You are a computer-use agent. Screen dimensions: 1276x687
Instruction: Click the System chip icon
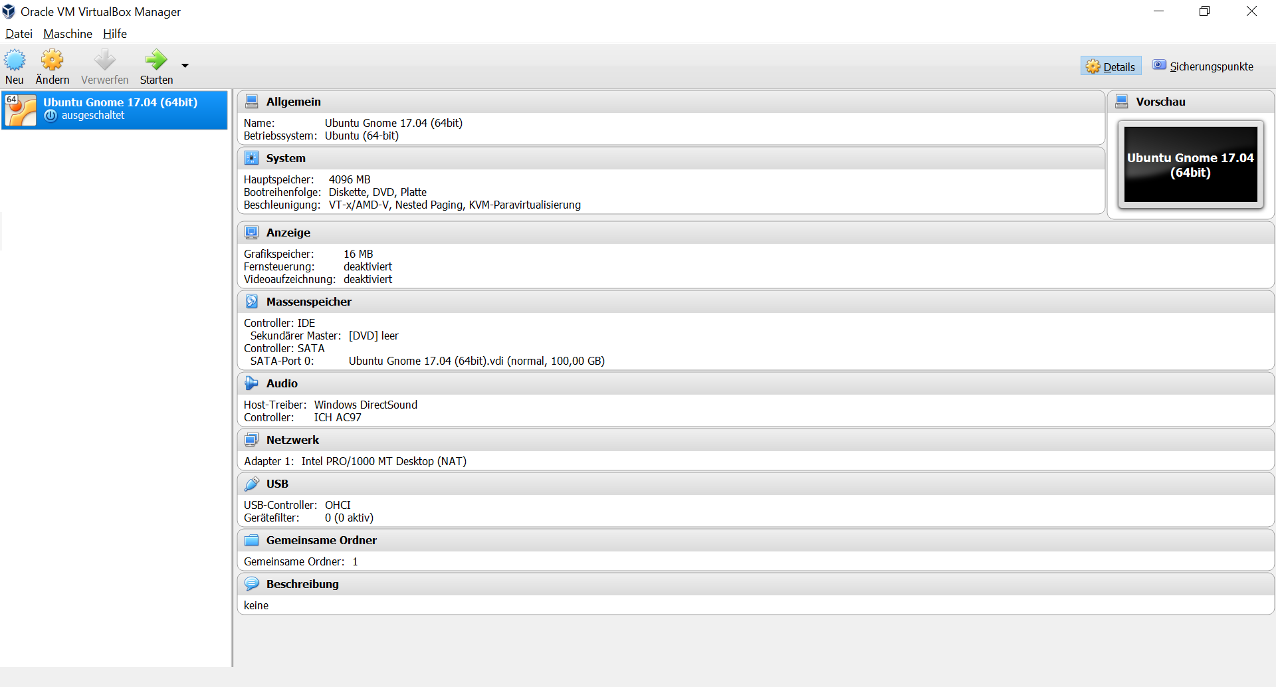pyautogui.click(x=252, y=158)
